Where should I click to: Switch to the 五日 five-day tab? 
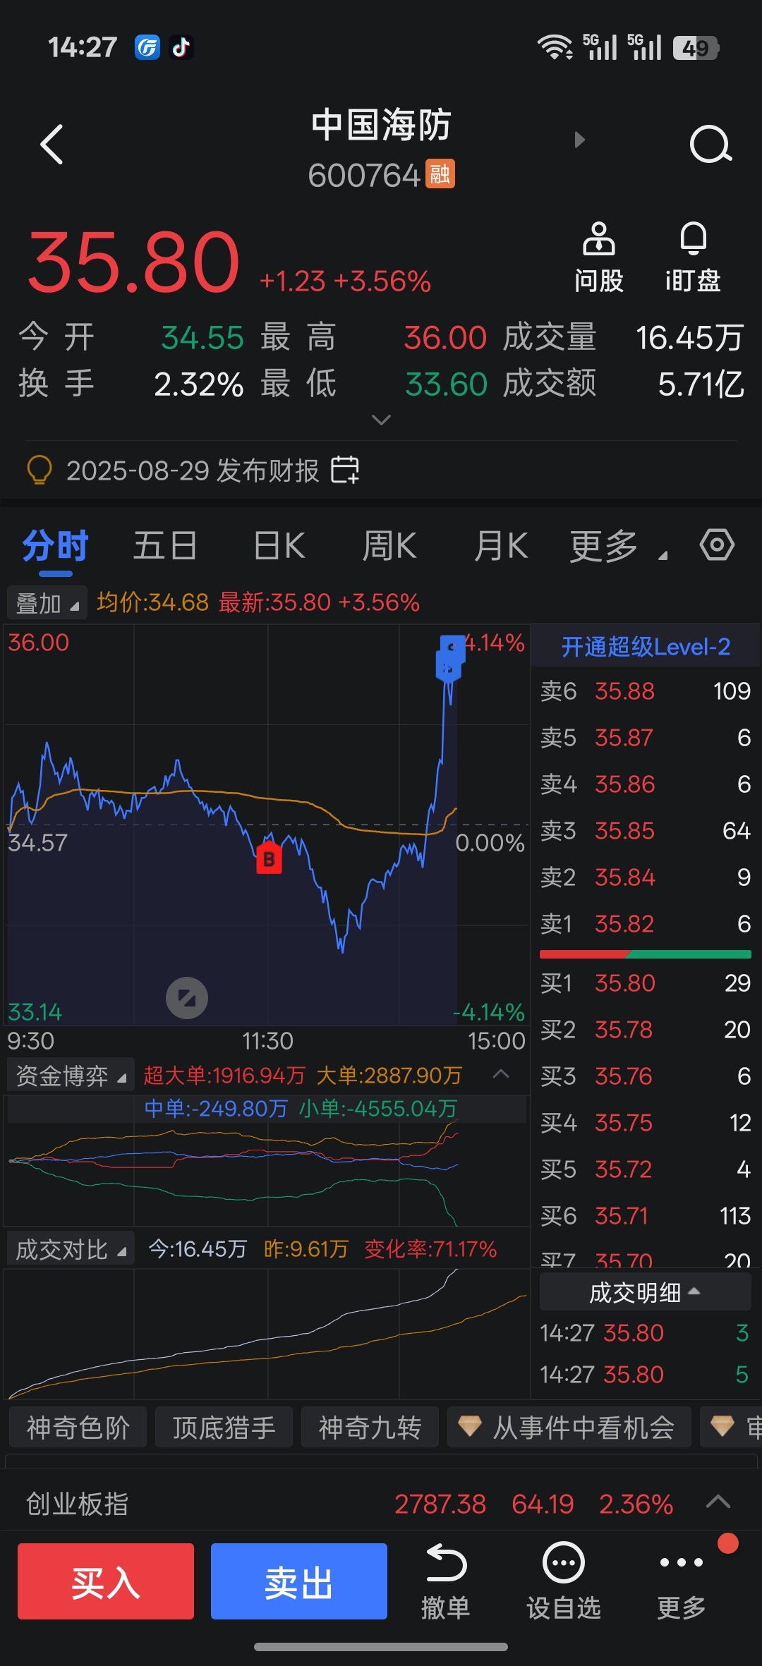(x=165, y=546)
